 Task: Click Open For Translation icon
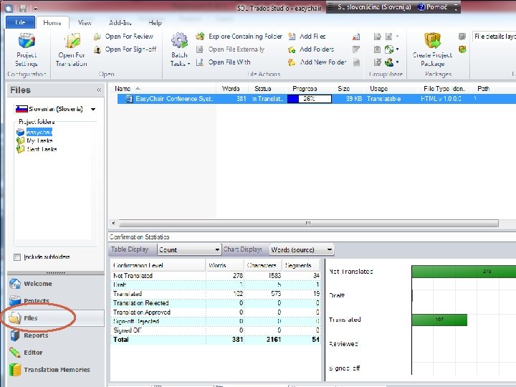(72, 41)
